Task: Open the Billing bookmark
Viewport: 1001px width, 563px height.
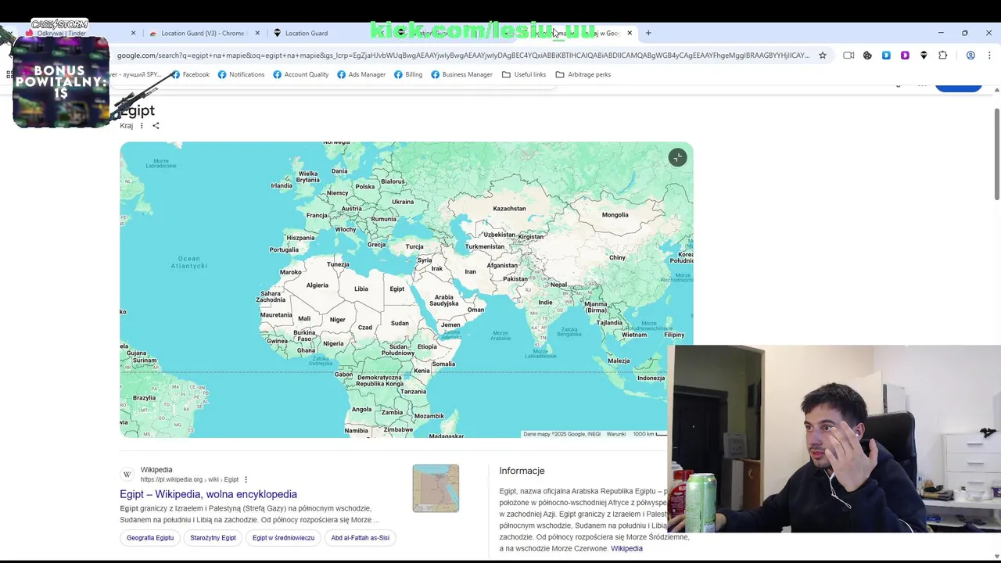Action: coord(408,74)
